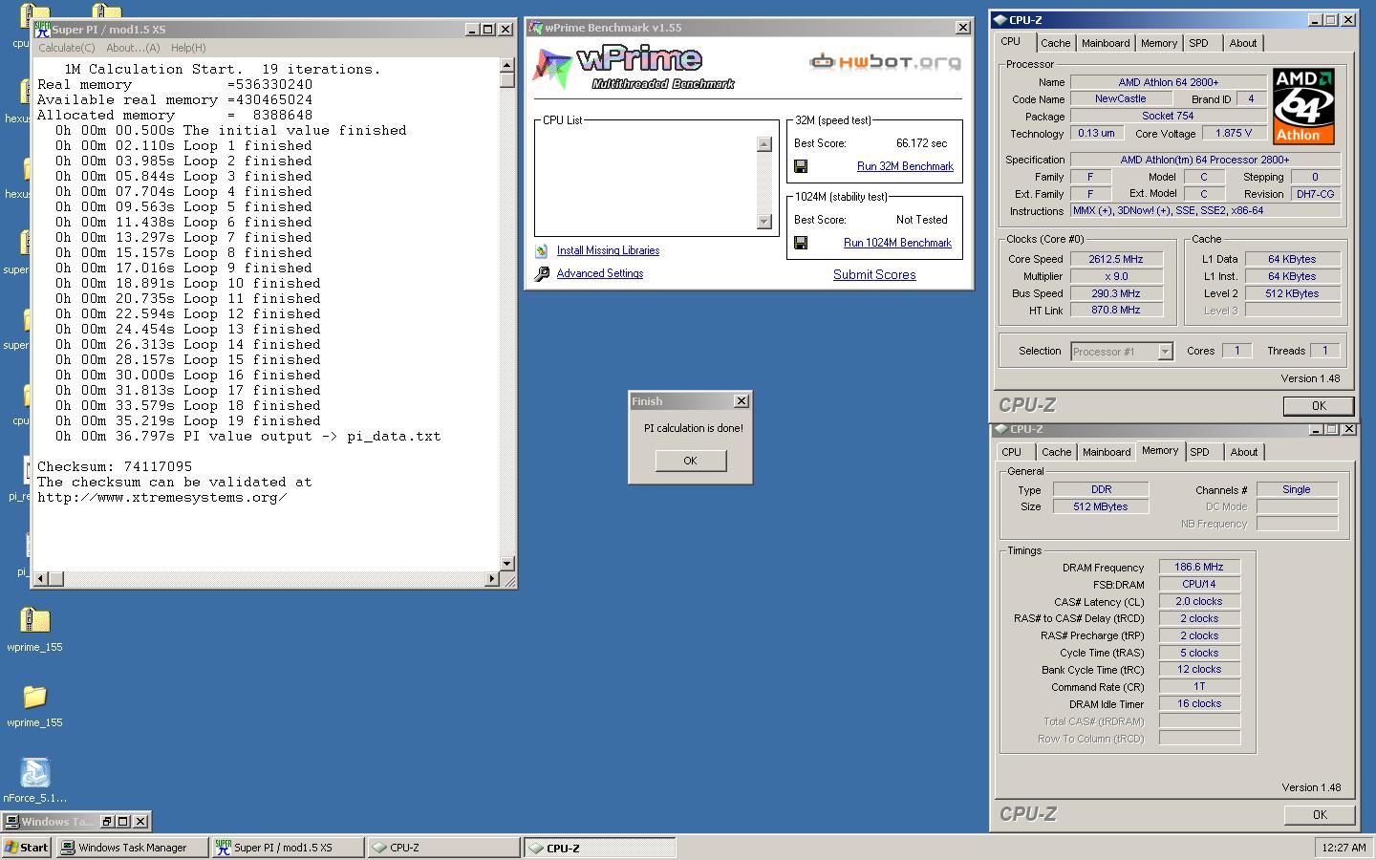
Task: Click the Best Score value 66.172 sec
Action: [921, 143]
